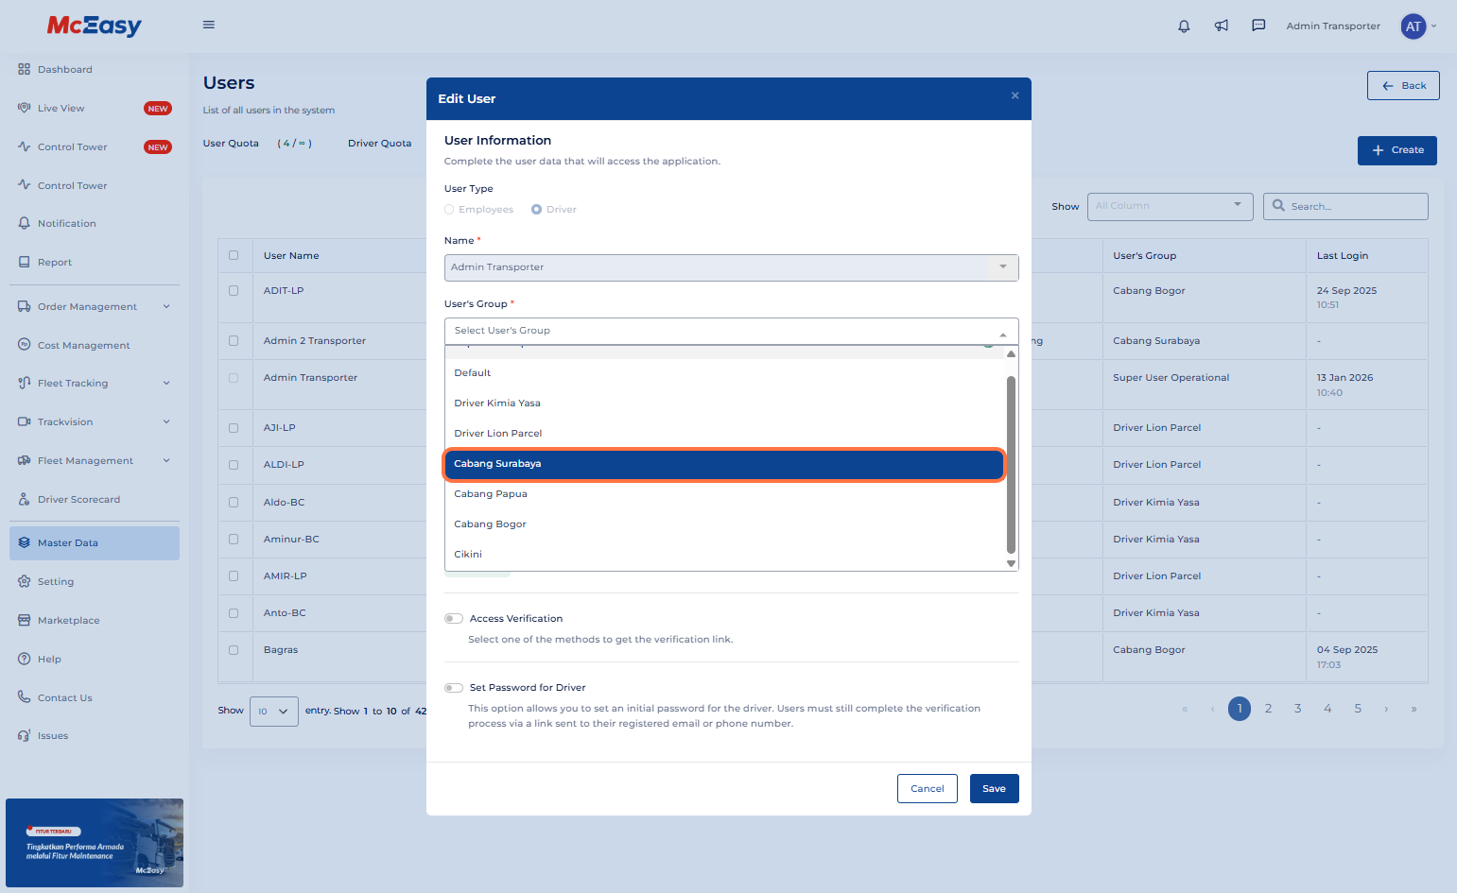
Task: Open the chat message icon
Action: [x=1258, y=26]
